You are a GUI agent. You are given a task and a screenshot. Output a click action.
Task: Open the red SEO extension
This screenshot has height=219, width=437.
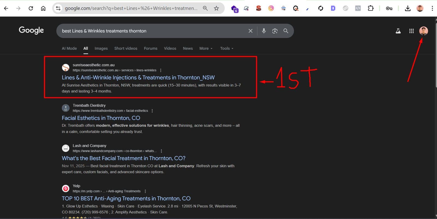point(258,8)
